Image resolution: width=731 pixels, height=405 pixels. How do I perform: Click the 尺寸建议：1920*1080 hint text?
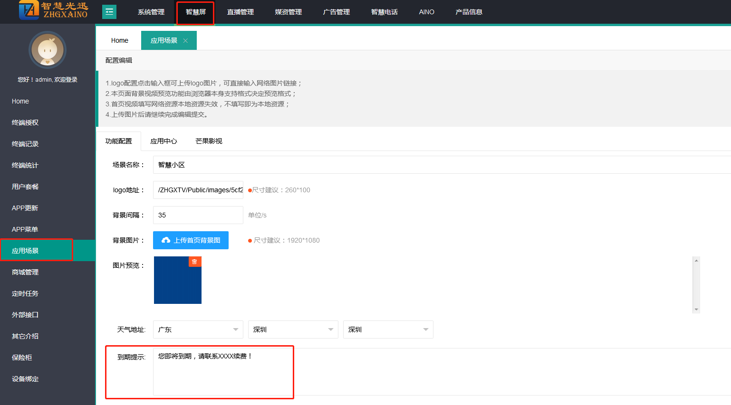click(287, 240)
